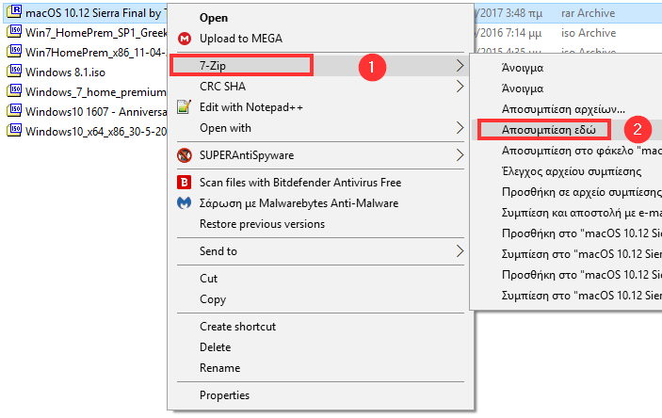
Task: Click the 2017 3:48 πμ date cell
Action: pyautogui.click(x=509, y=13)
